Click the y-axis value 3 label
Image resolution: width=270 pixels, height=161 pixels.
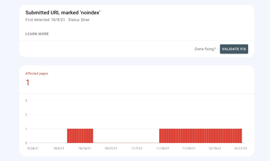pyautogui.click(x=26, y=100)
